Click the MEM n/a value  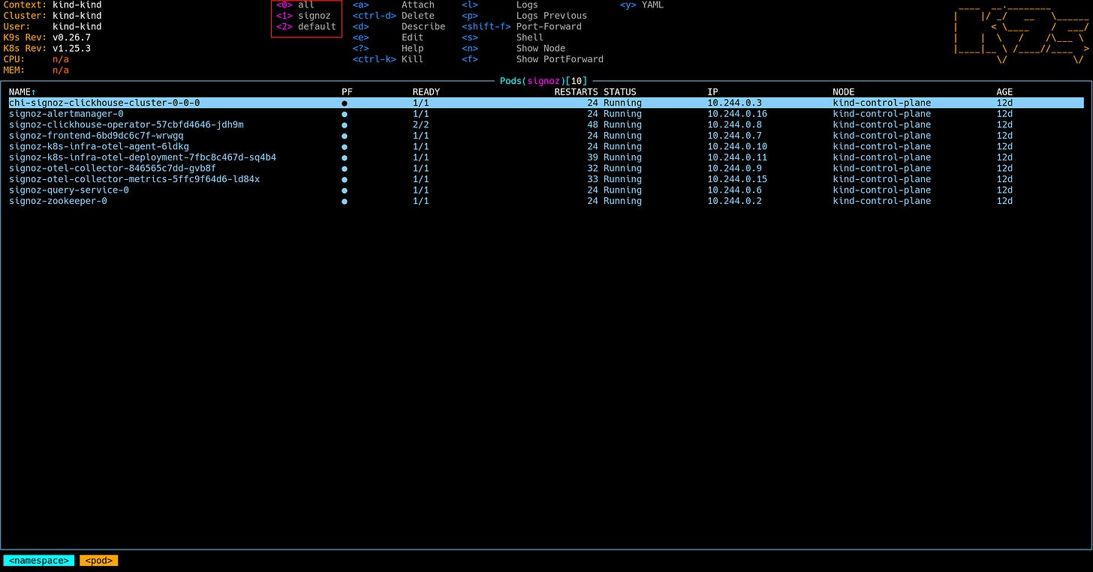[60, 70]
